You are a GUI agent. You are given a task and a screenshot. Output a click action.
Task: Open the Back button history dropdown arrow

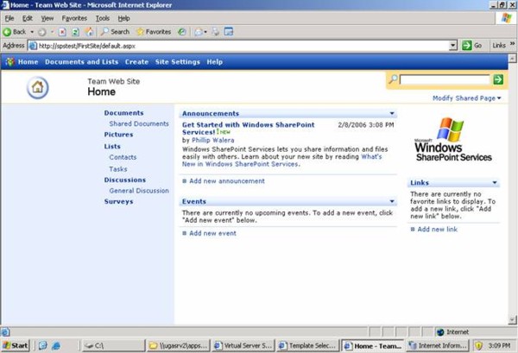point(32,32)
